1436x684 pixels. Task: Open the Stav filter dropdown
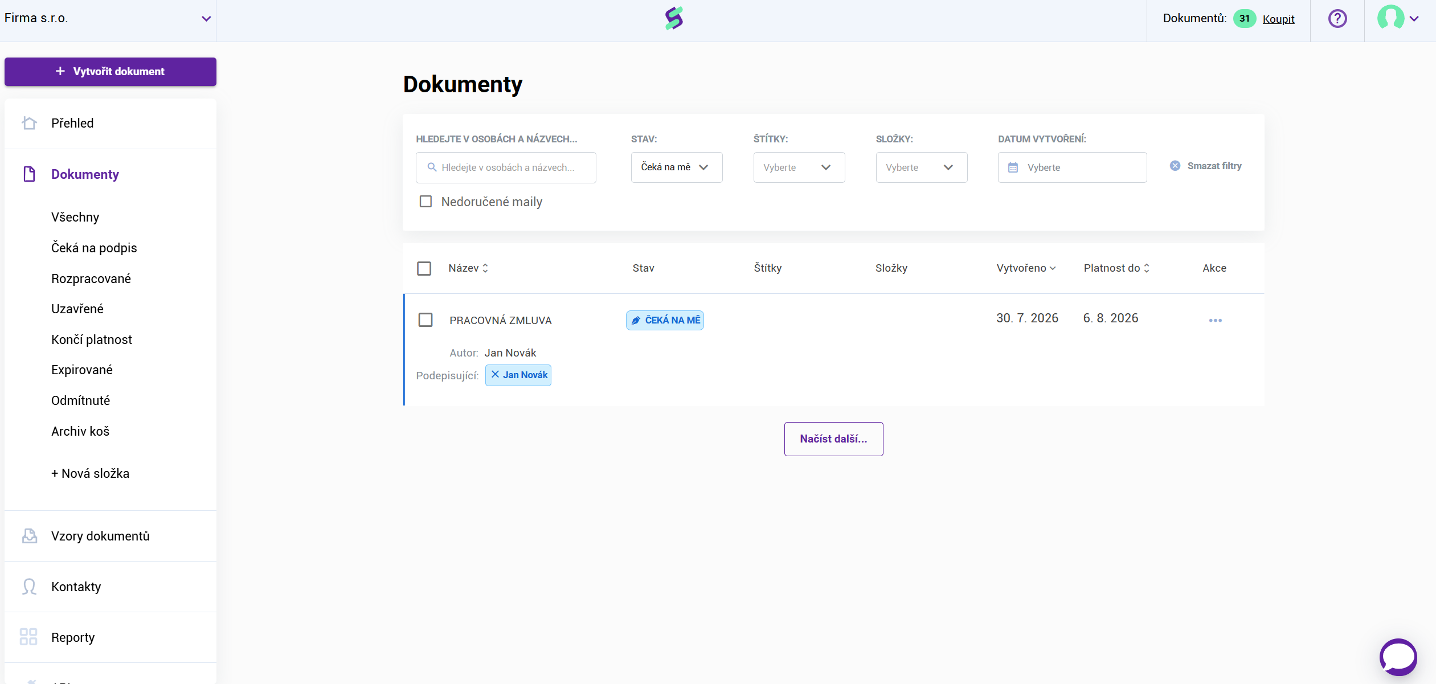677,167
